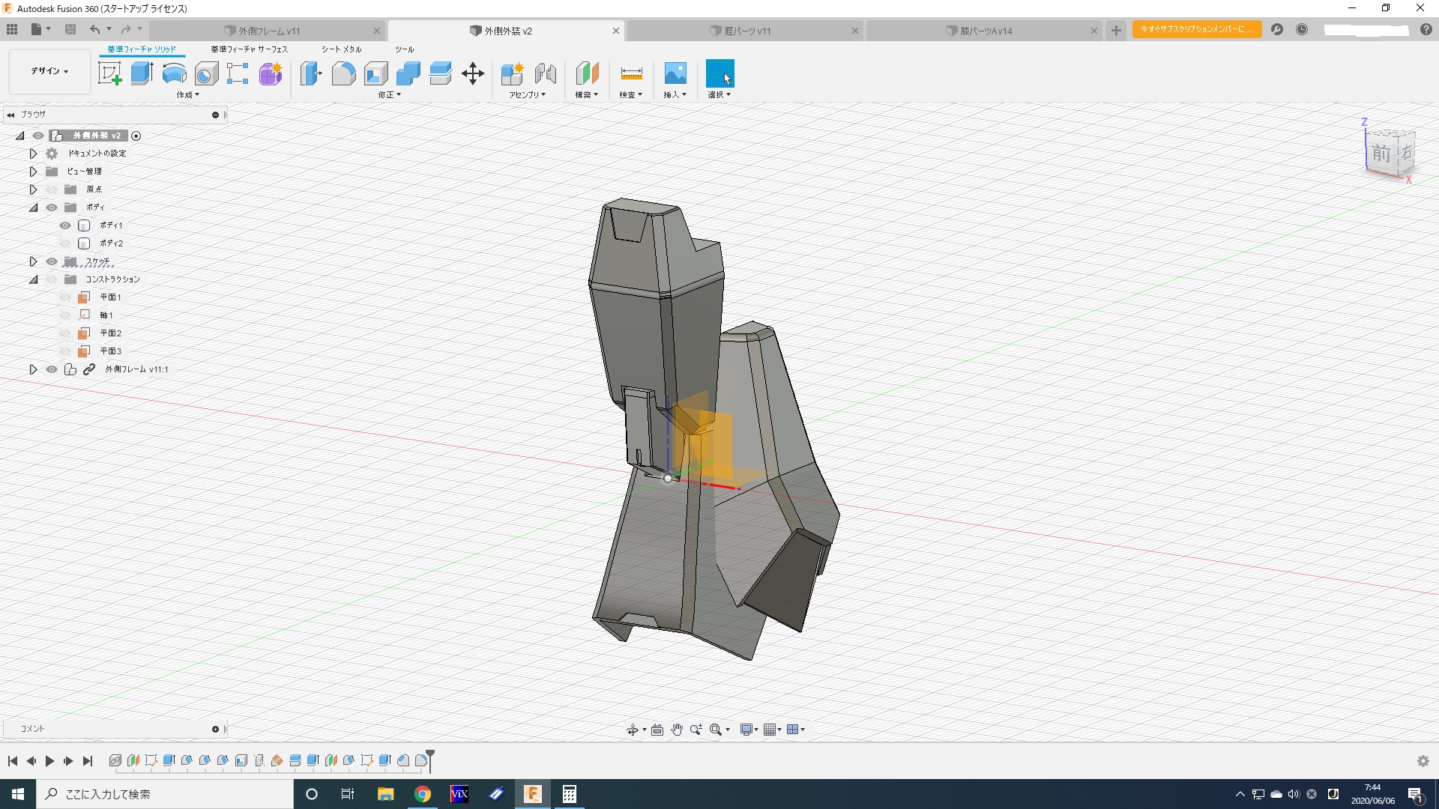Switch to the シートメタル tab
The width and height of the screenshot is (1439, 809).
[x=341, y=49]
